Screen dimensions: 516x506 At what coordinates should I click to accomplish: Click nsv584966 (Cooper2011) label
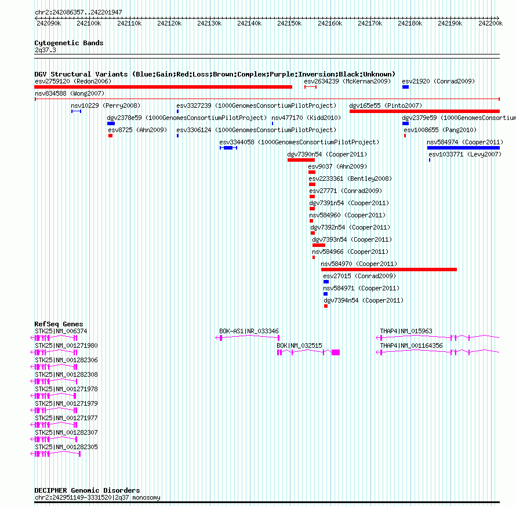350,252
